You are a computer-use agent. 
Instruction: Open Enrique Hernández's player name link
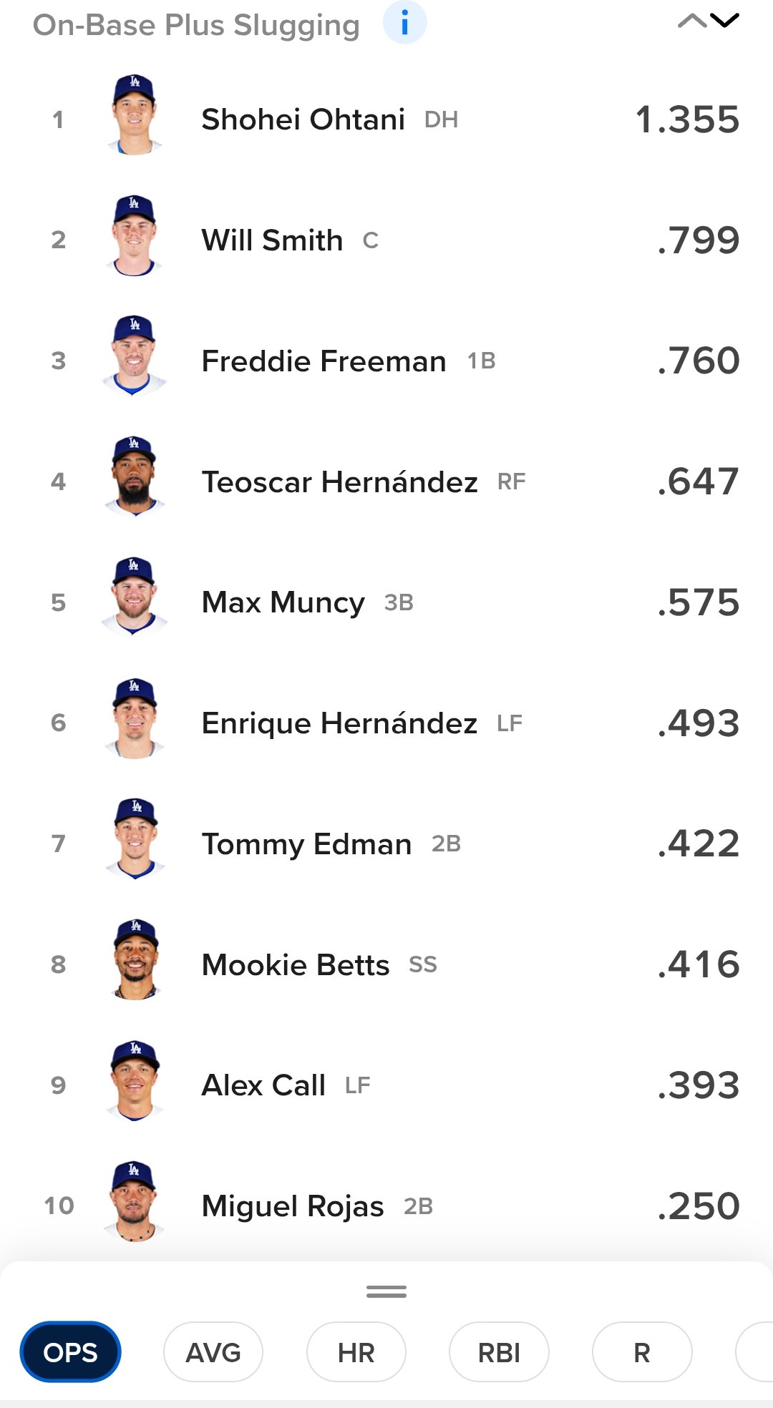[x=339, y=723]
